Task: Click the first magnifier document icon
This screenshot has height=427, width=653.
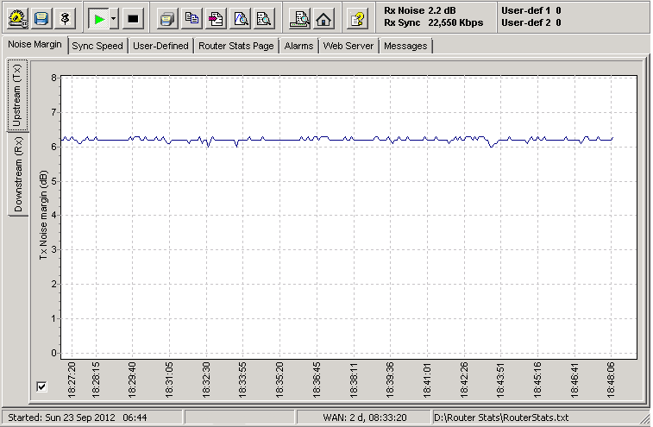Action: 241,17
